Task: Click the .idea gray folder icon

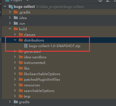Action: pyautogui.click(x=16, y=18)
